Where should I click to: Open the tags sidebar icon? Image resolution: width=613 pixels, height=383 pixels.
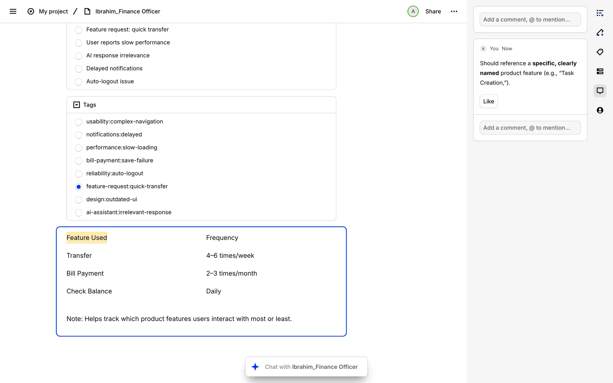[x=600, y=52]
